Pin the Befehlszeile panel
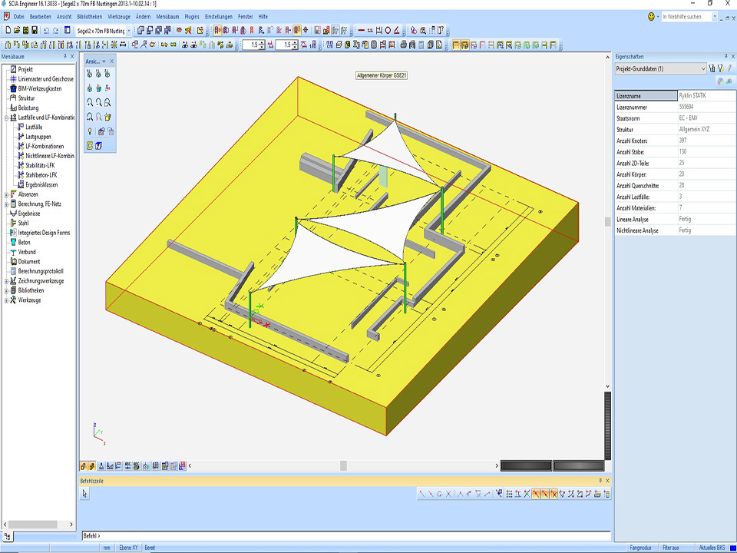 [600, 481]
